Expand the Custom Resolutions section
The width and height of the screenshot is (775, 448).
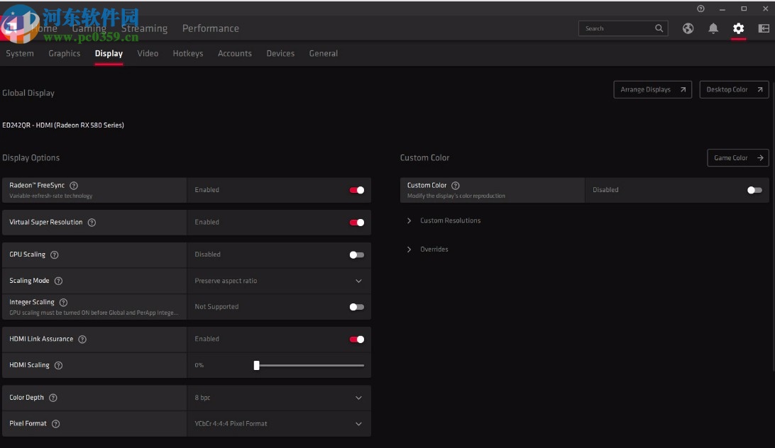click(449, 220)
